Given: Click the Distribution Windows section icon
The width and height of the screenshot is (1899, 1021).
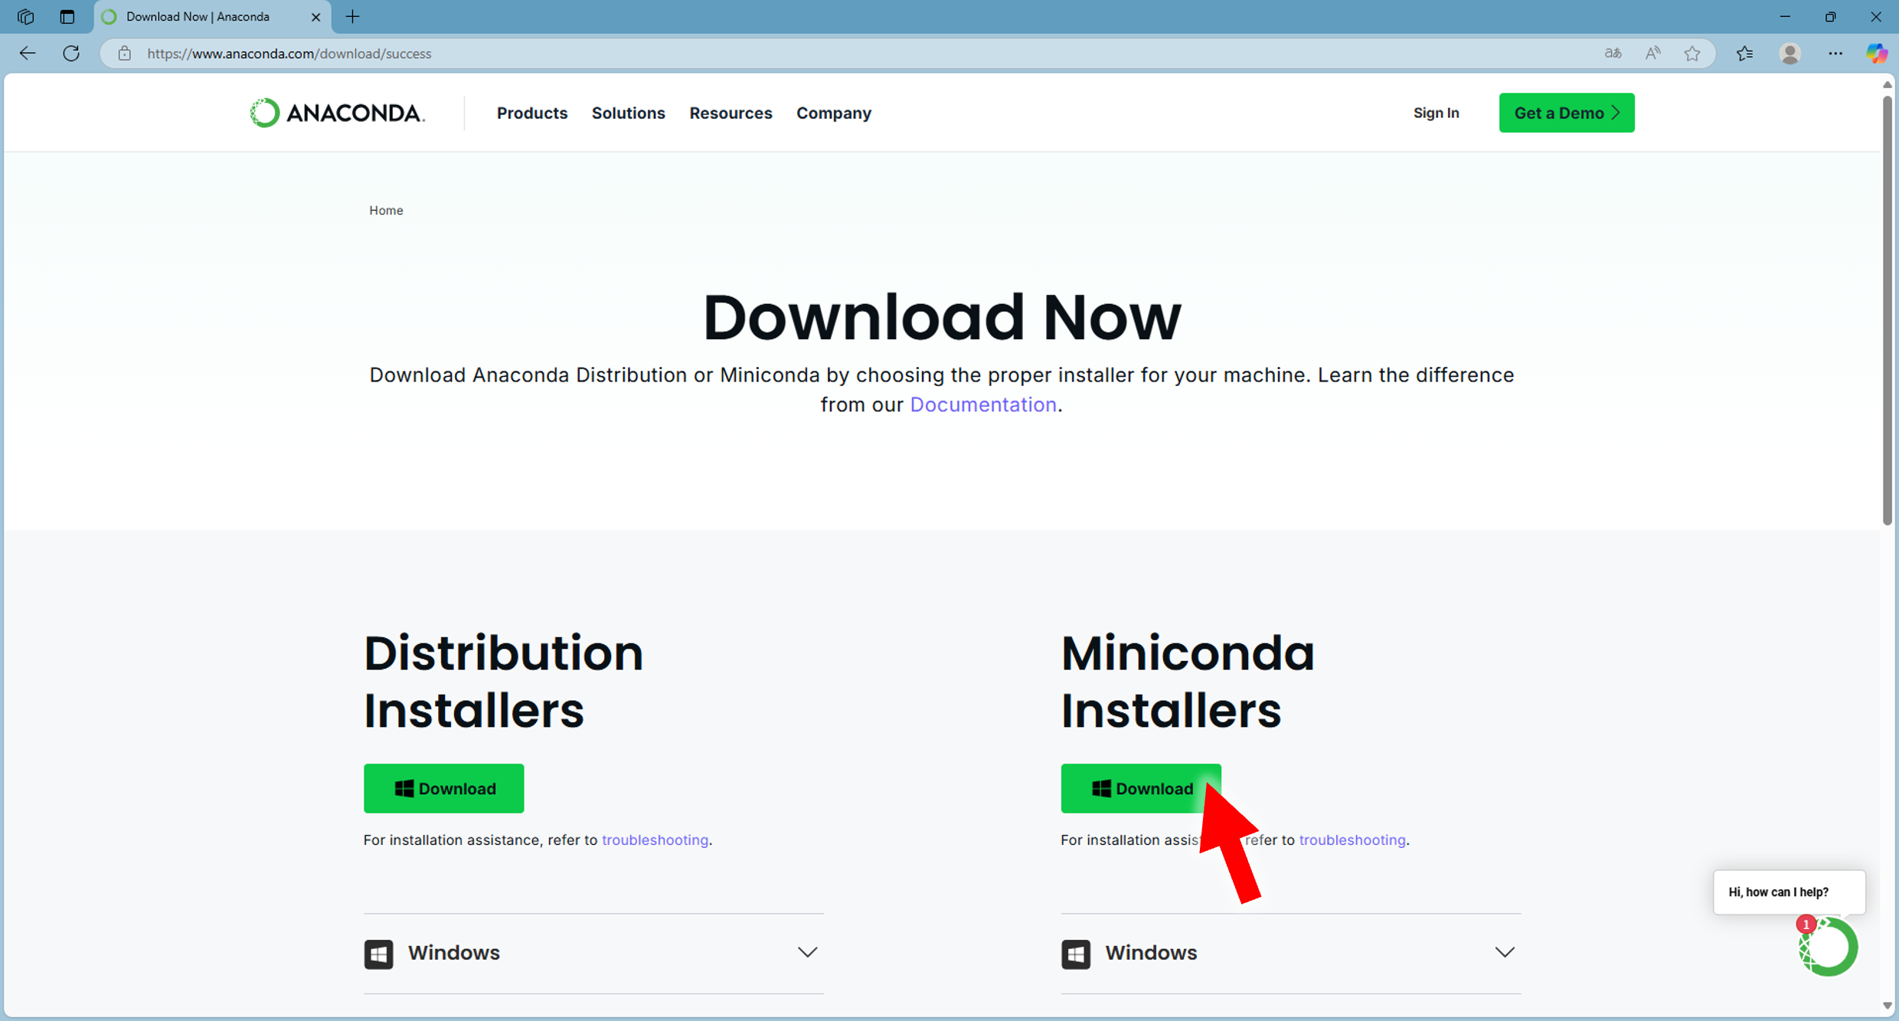Looking at the screenshot, I should pos(378,954).
